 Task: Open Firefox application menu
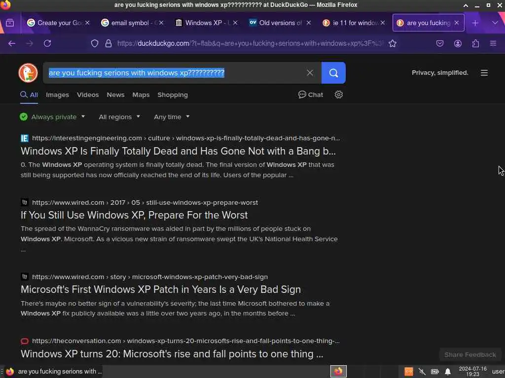coord(493,43)
